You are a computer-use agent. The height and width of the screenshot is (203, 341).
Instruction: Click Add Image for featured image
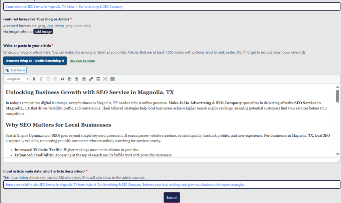pyautogui.click(x=43, y=32)
